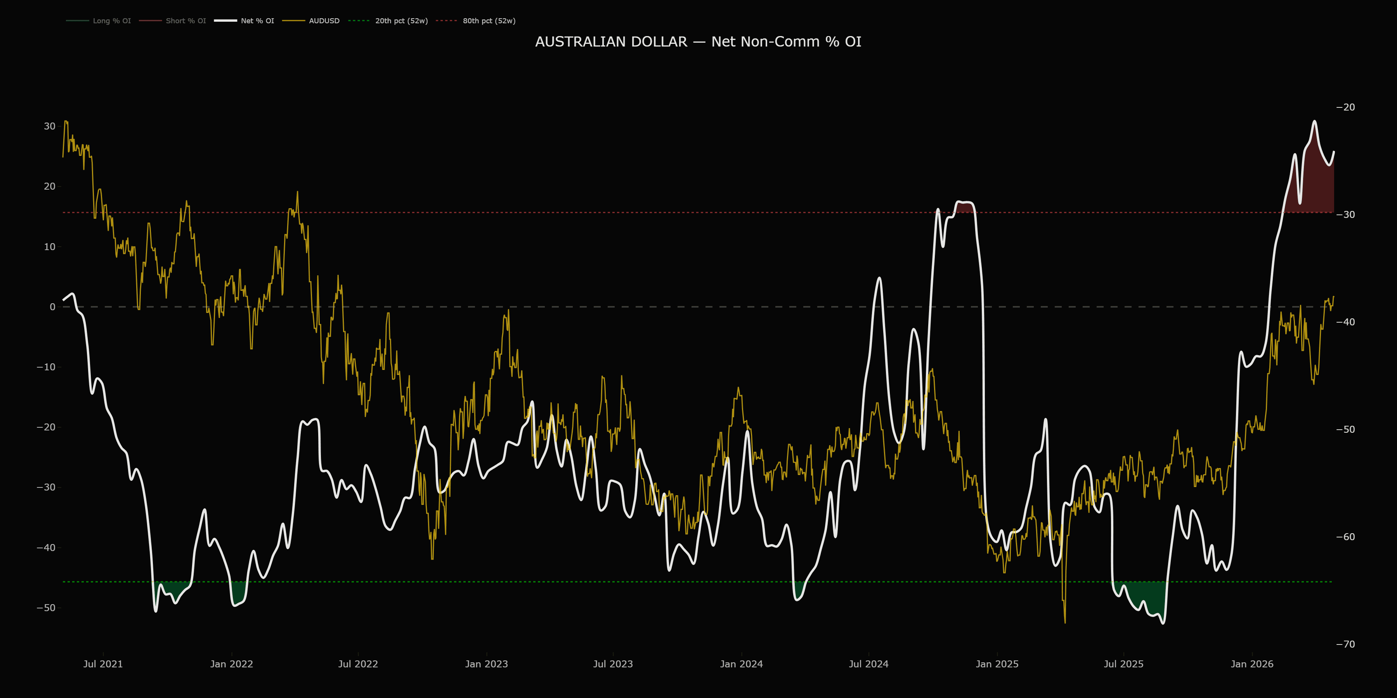Image resolution: width=1397 pixels, height=698 pixels.
Task: Click the −40 tick on left y-axis
Action: tap(46, 547)
